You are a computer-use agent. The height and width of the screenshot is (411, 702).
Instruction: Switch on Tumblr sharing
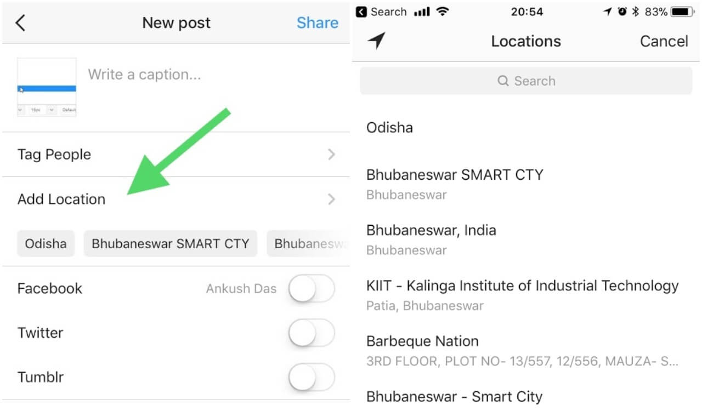311,376
